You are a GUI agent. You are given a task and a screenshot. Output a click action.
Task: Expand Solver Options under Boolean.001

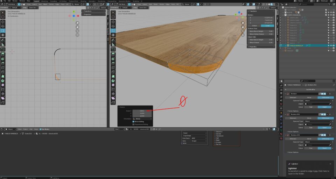294,131
